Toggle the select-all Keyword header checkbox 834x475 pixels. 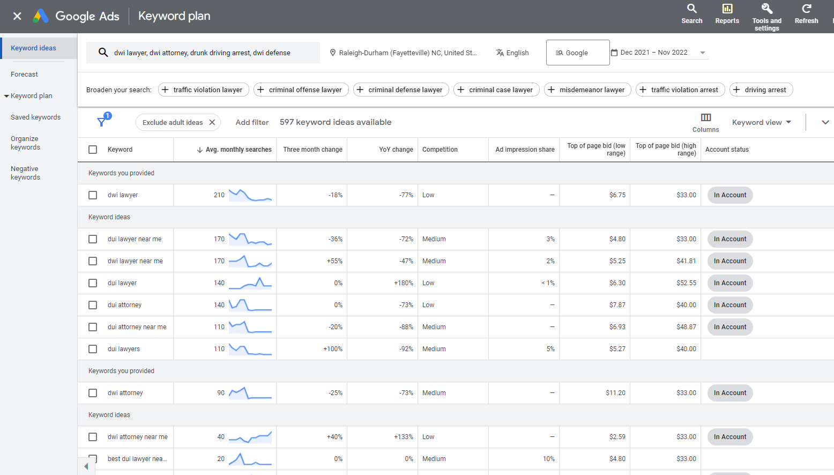(93, 150)
